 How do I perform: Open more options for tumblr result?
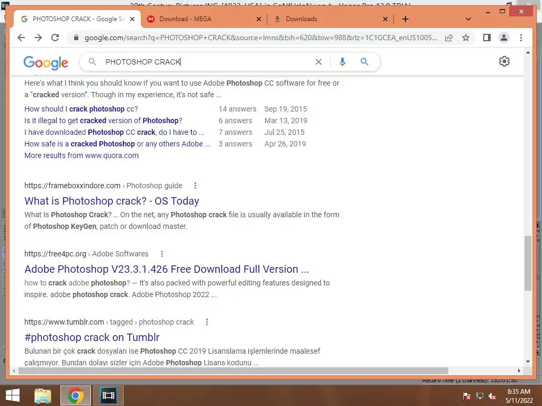207,322
